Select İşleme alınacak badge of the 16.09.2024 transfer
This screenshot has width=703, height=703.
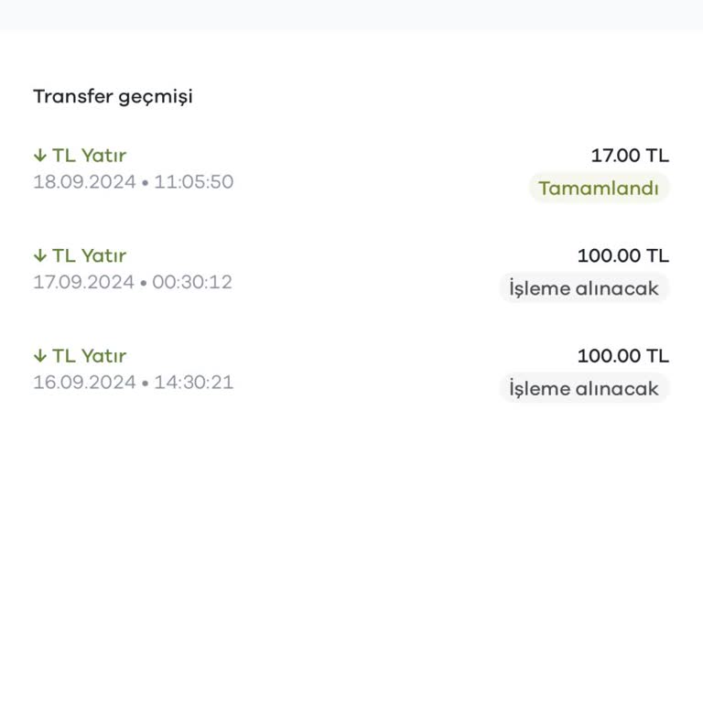click(584, 389)
